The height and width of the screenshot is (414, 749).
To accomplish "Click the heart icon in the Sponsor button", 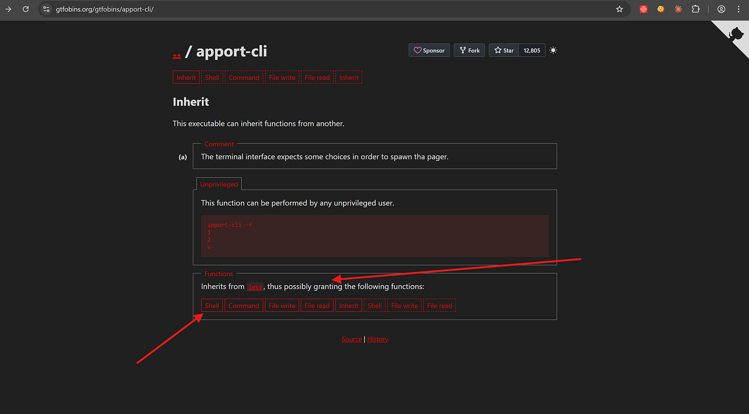I will click(417, 50).
